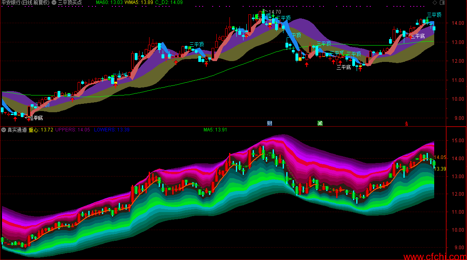The width and height of the screenshot is (467, 260).
Task: Click the 重心: 13.72 value
Action: coord(41,130)
